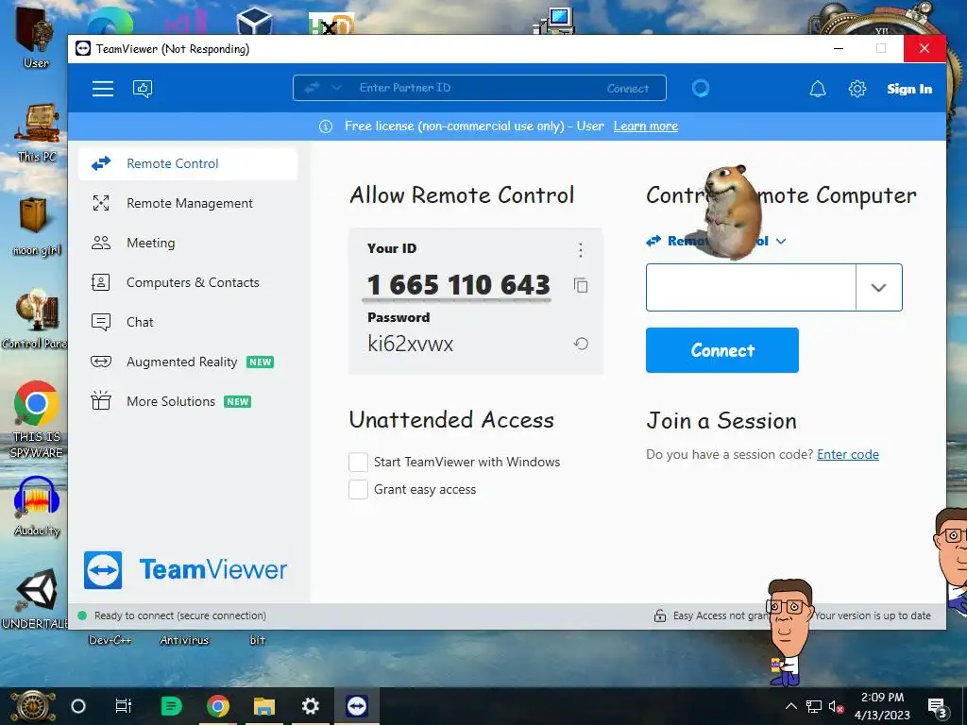The height and width of the screenshot is (725, 967).
Task: Select the Remote Control tab
Action: coord(188,163)
